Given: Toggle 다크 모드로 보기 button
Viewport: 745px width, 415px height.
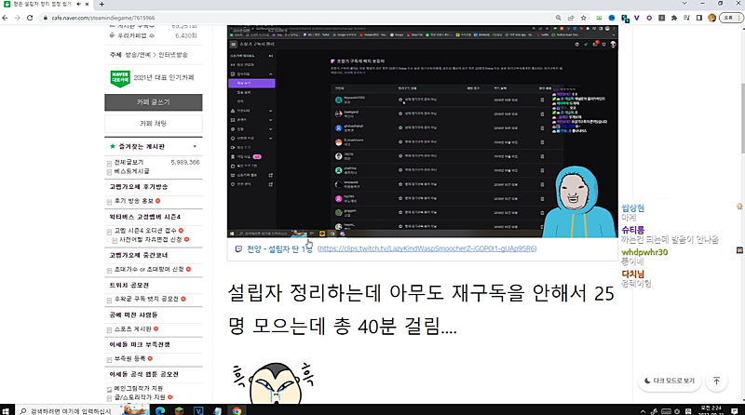Looking at the screenshot, I should click(x=670, y=381).
